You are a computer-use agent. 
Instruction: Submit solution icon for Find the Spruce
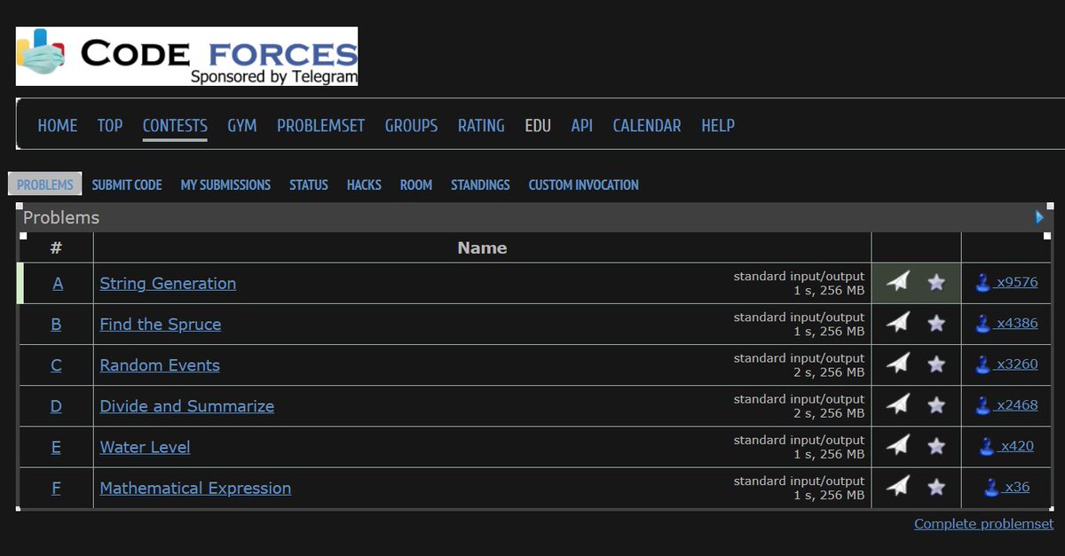tap(898, 323)
